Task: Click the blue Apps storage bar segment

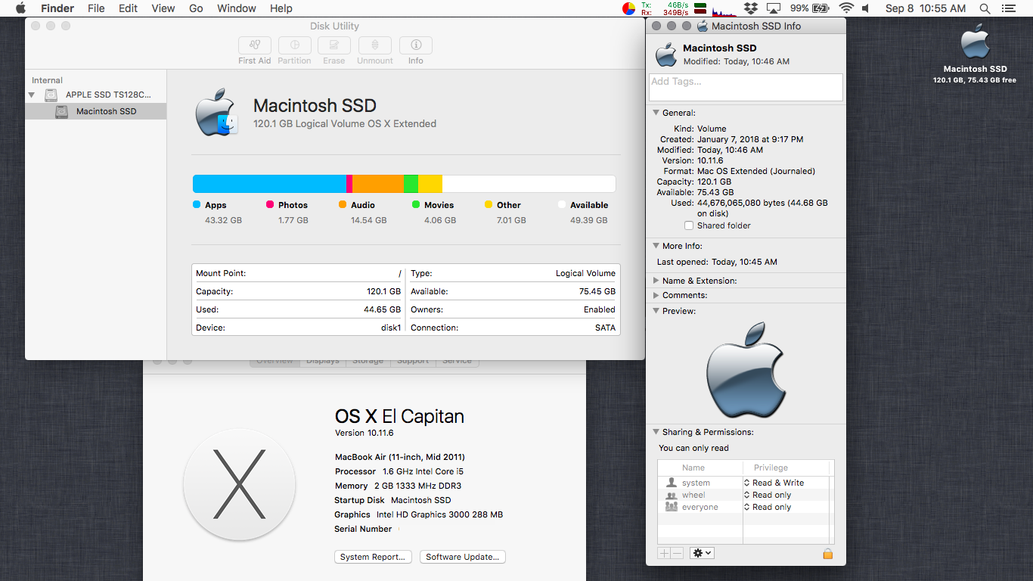Action: coord(269,184)
